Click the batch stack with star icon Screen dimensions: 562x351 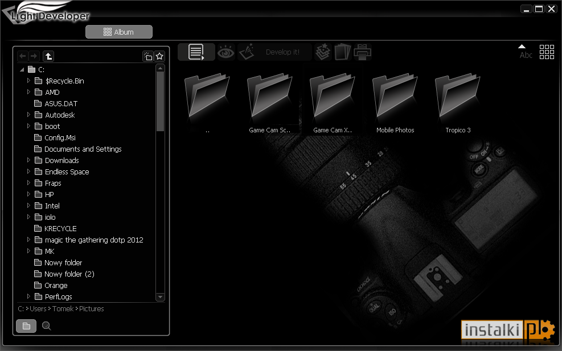click(x=323, y=52)
